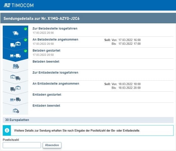The height and width of the screenshot is (151, 176).
Task: Click the TIMOCOM logo in header
Action: point(19,5)
